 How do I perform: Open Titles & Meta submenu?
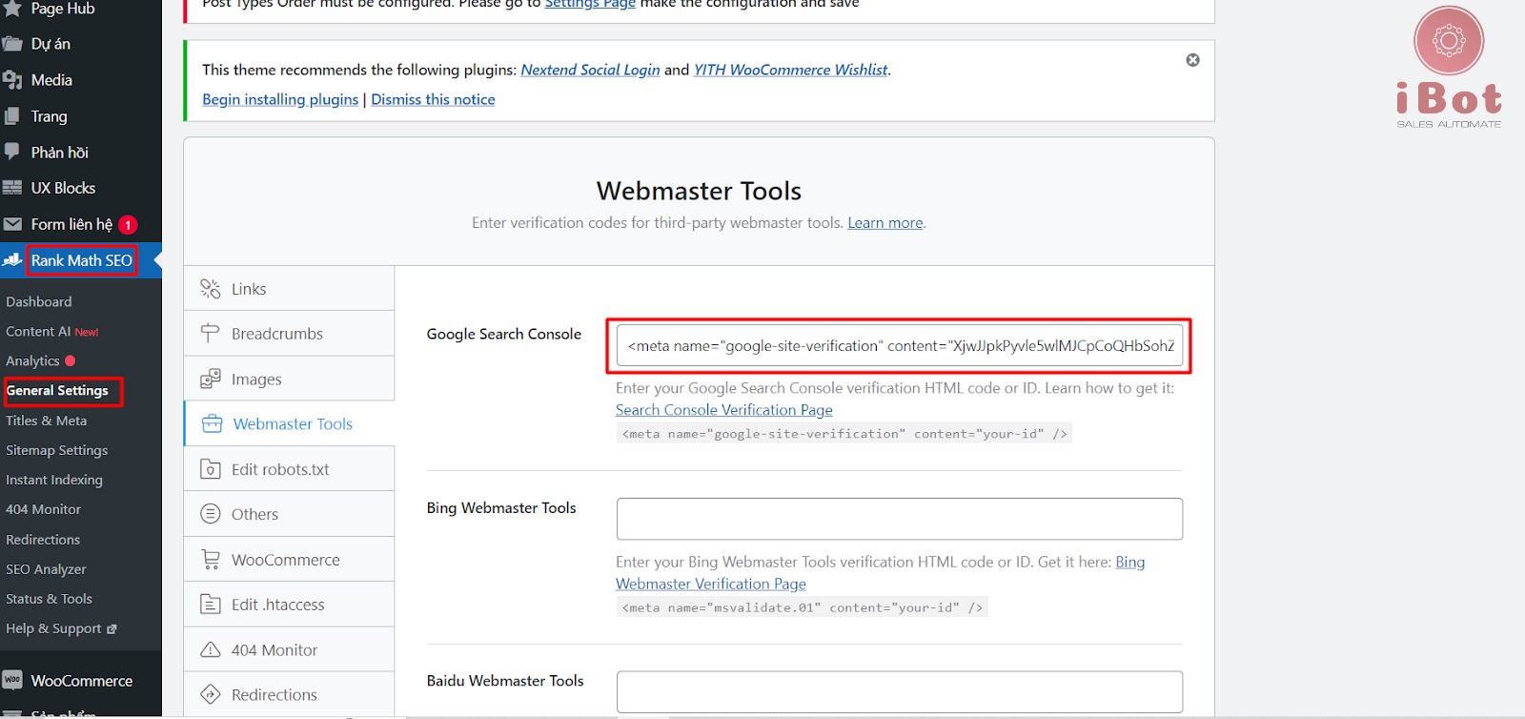(x=46, y=421)
